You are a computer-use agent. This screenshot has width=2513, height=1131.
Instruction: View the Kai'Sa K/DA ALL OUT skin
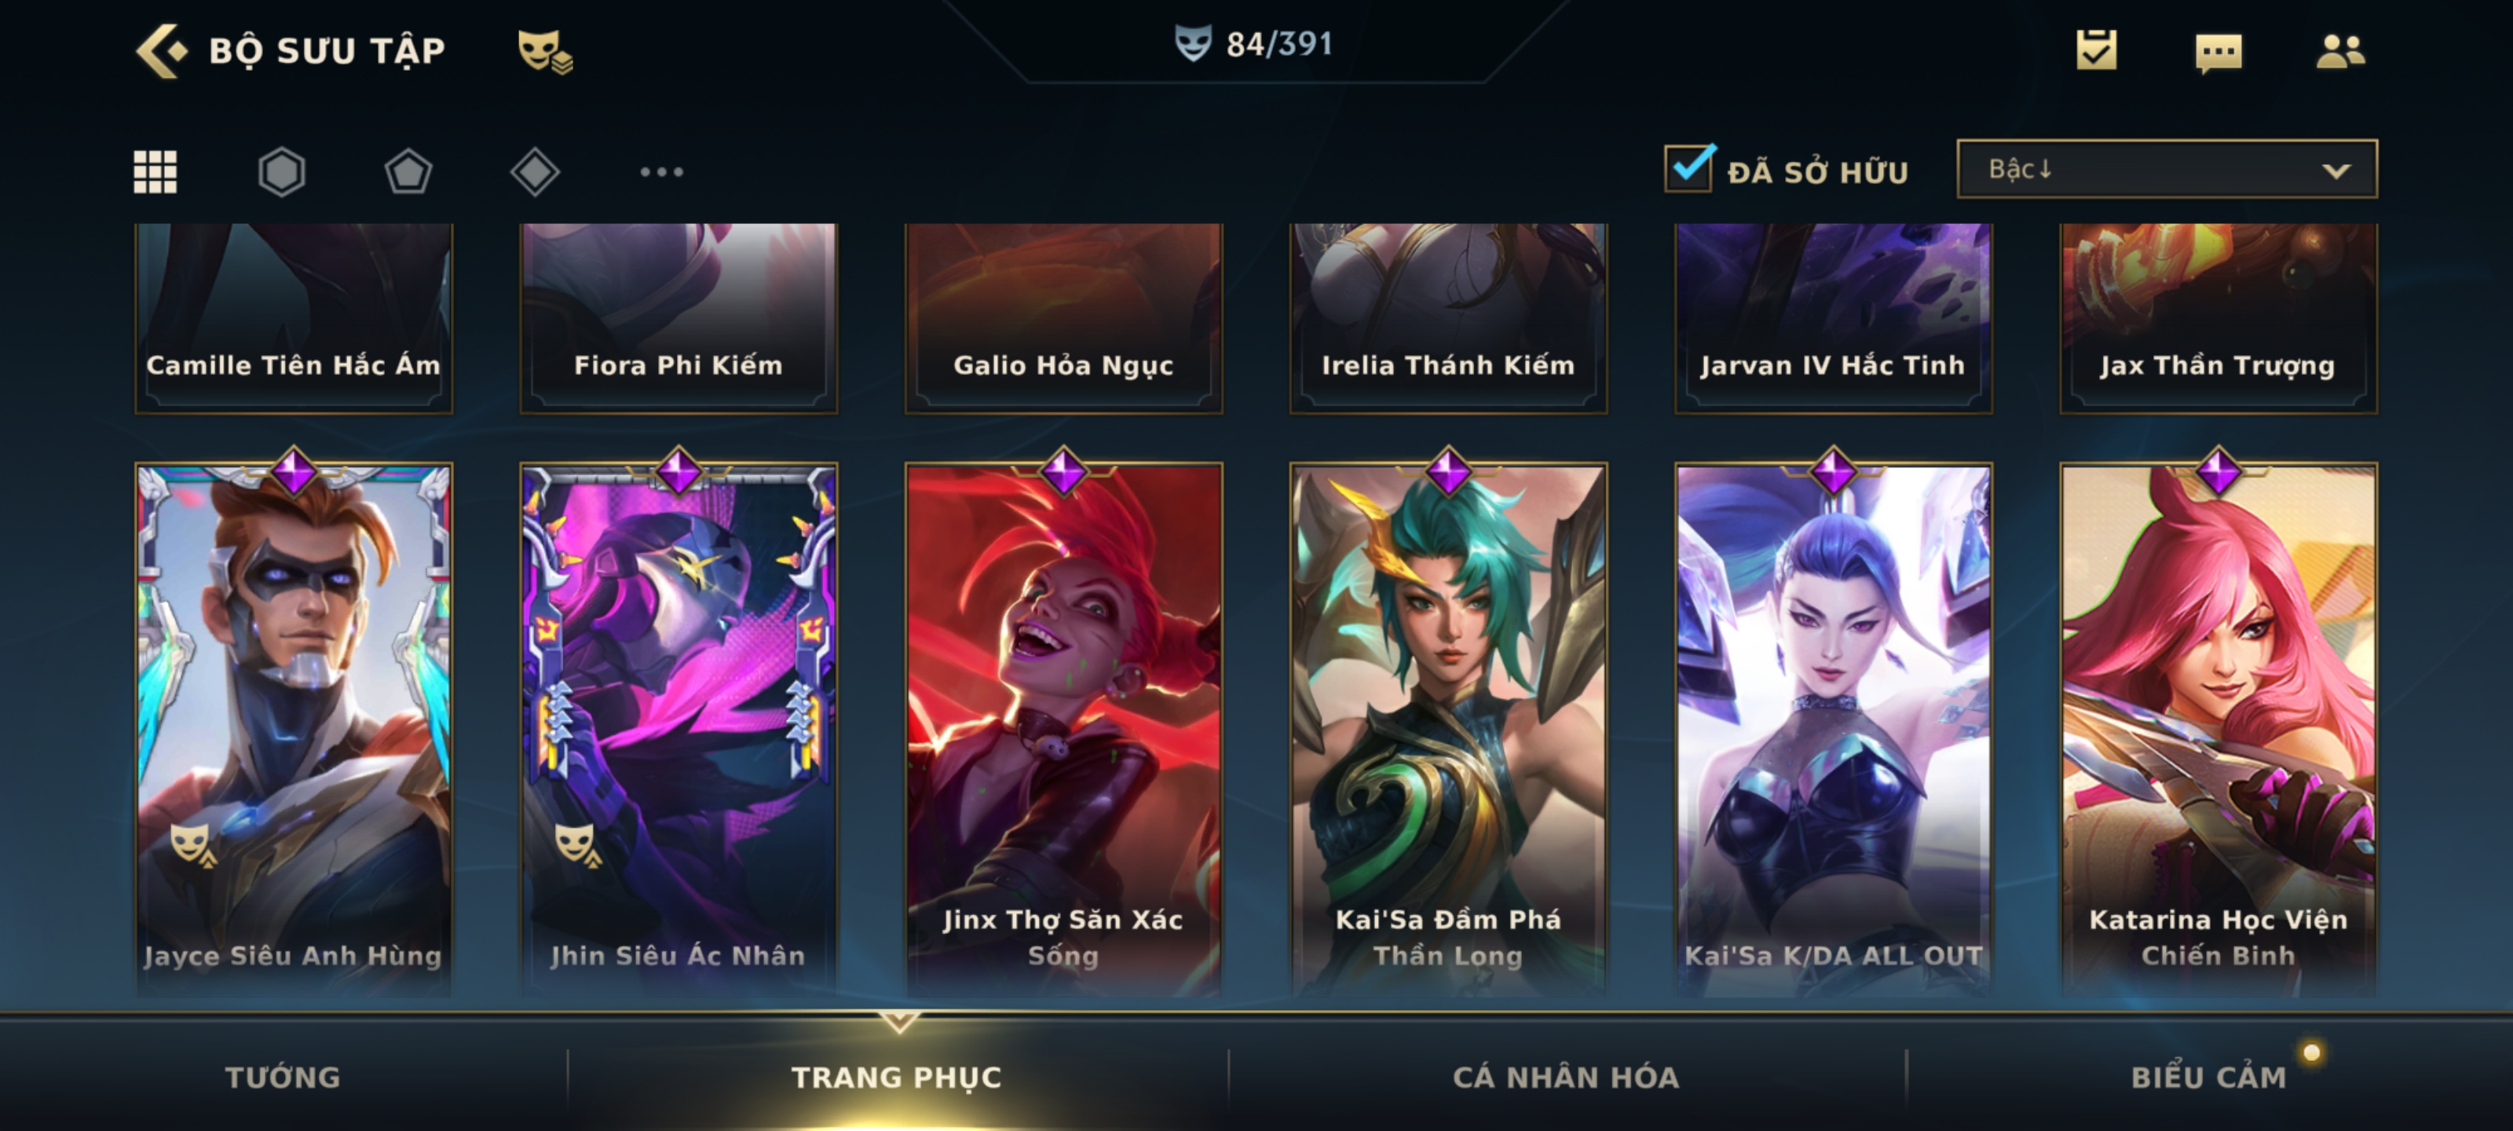click(x=1833, y=728)
